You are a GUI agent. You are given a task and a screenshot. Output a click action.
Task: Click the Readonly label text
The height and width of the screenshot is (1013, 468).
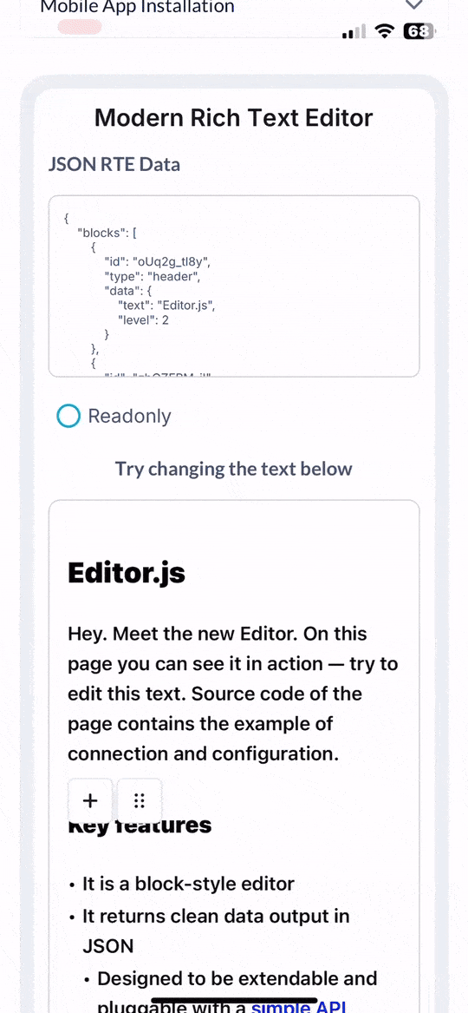tap(130, 416)
